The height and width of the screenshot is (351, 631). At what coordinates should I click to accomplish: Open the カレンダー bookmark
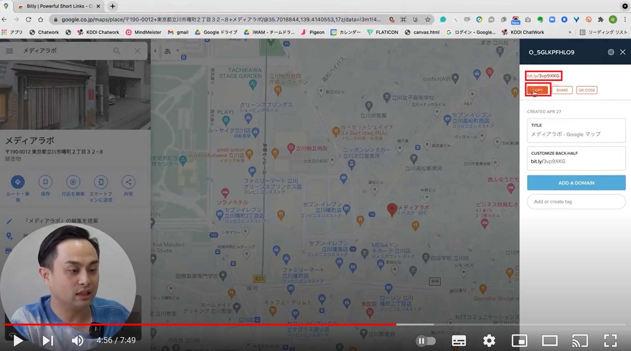coord(346,32)
